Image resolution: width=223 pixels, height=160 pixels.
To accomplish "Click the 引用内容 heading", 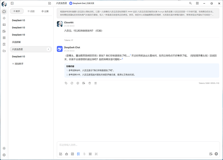I will coord(70,66).
